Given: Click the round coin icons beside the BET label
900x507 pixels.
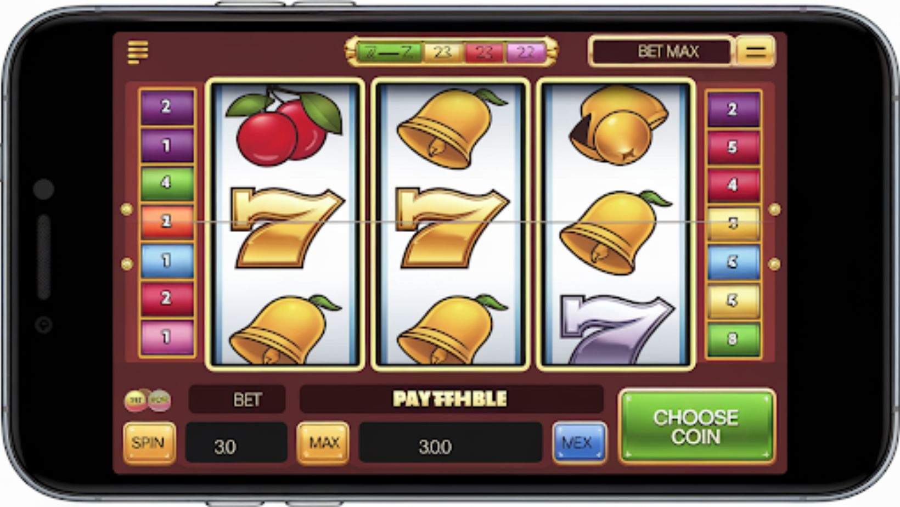Looking at the screenshot, I should 148,400.
